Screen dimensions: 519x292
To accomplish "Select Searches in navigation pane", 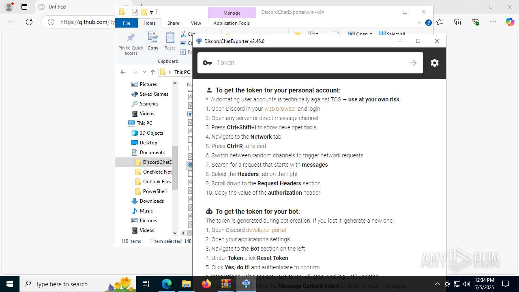I will tap(145, 104).
